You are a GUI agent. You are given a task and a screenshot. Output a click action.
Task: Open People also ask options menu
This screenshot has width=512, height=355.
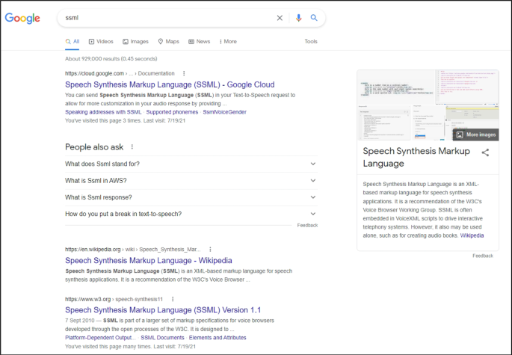132,147
